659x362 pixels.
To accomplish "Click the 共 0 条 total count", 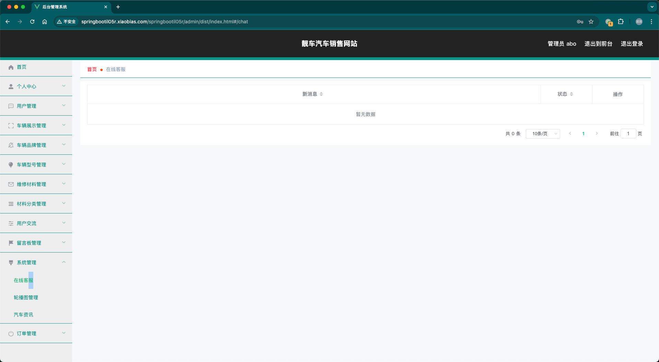I will [x=513, y=134].
